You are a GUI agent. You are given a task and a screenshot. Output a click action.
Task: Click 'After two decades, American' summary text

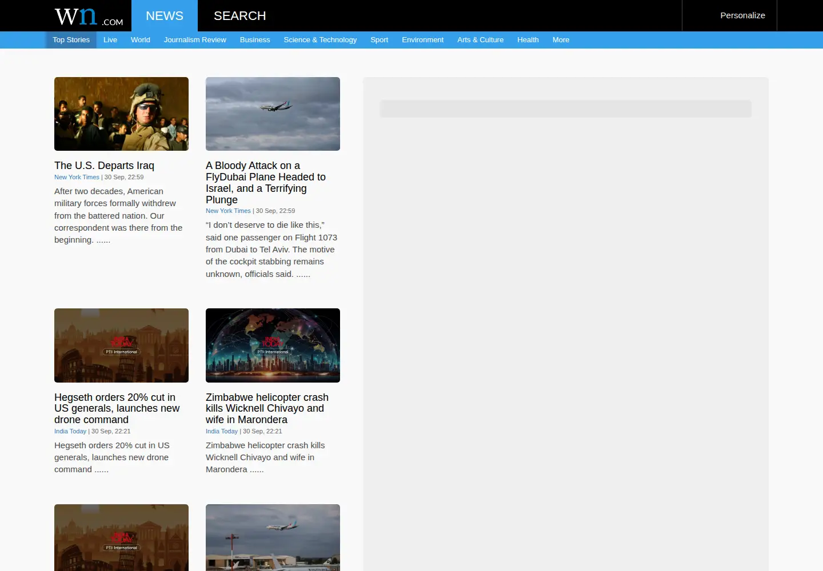(x=118, y=215)
